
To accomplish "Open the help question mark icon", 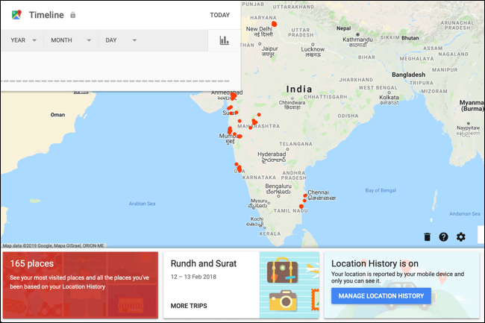I will [x=444, y=236].
